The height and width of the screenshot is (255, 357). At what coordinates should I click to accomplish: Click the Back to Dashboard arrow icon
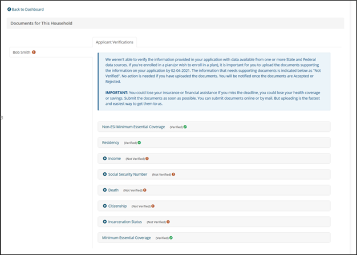click(9, 10)
